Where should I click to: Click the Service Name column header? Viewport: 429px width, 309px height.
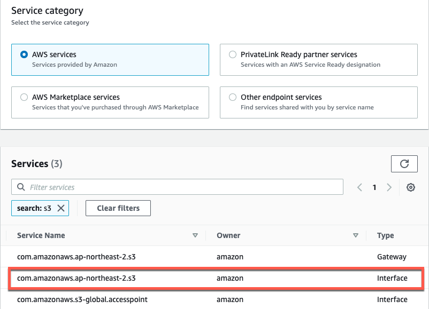(41, 235)
